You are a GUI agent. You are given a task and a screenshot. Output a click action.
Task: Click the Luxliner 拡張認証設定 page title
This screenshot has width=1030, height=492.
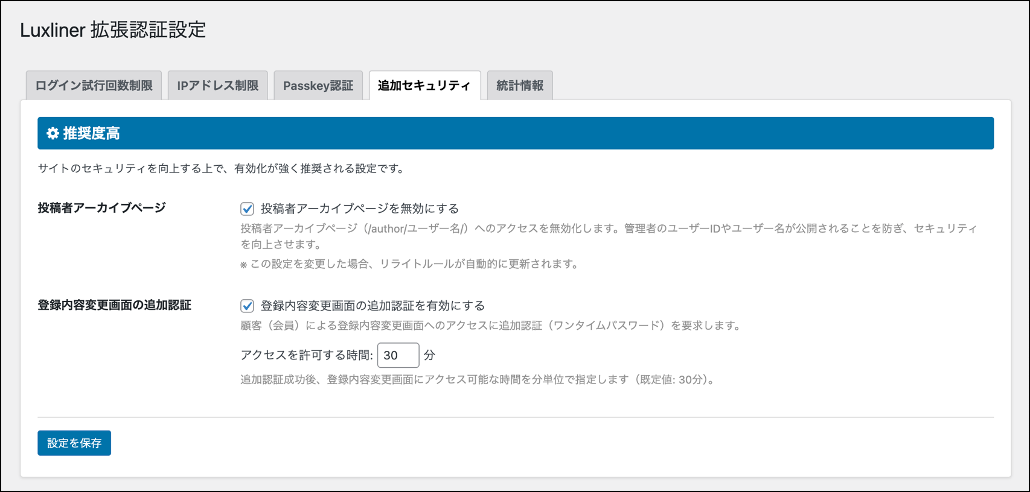pos(113,30)
